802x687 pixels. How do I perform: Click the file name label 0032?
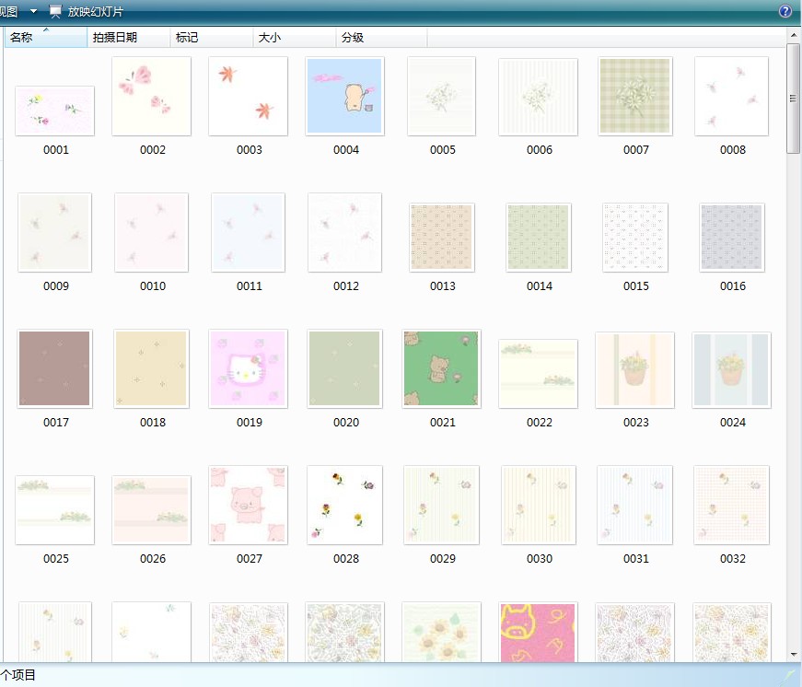[x=732, y=559]
